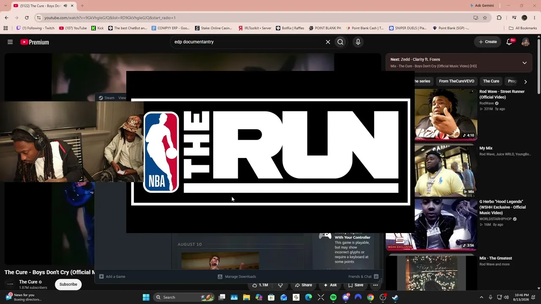Open File Explorer from the taskbar
Image resolution: width=541 pixels, height=304 pixels.
[x=246, y=297]
